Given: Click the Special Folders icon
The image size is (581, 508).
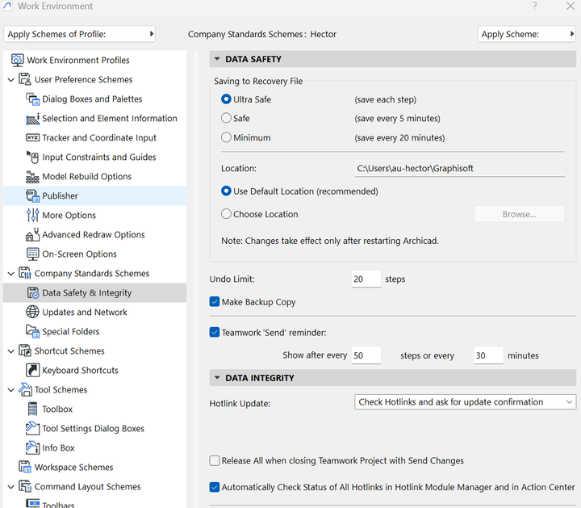Looking at the screenshot, I should pyautogui.click(x=33, y=332).
